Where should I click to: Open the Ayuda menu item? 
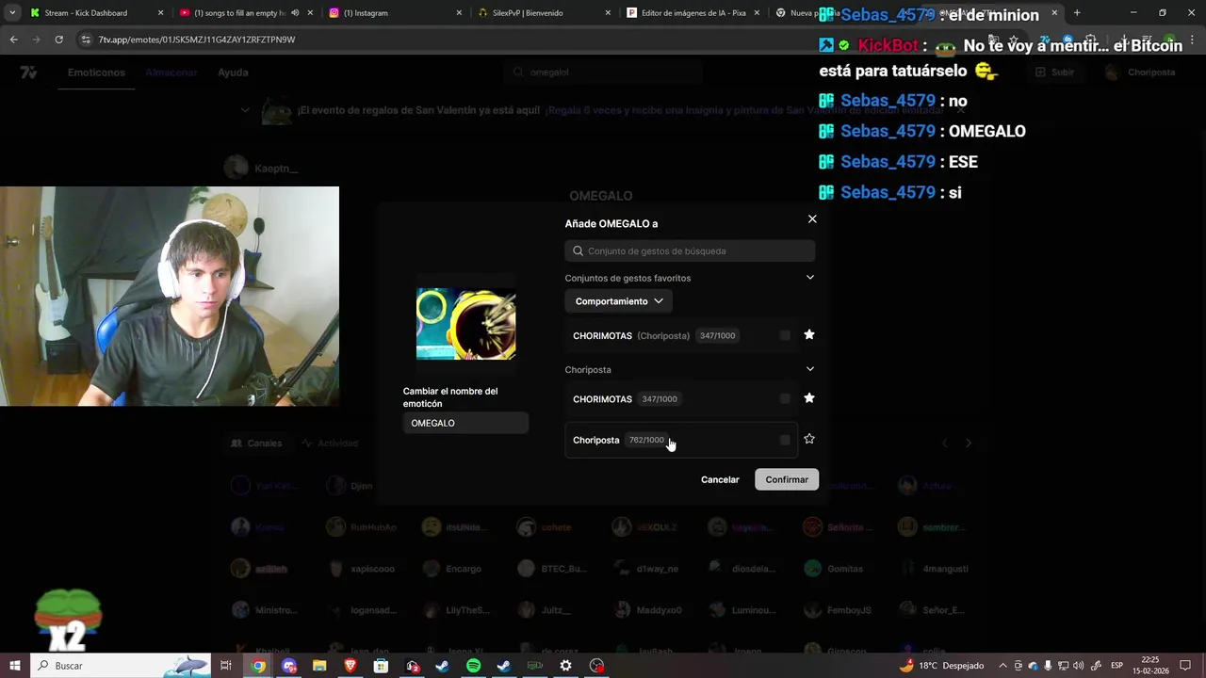(233, 73)
